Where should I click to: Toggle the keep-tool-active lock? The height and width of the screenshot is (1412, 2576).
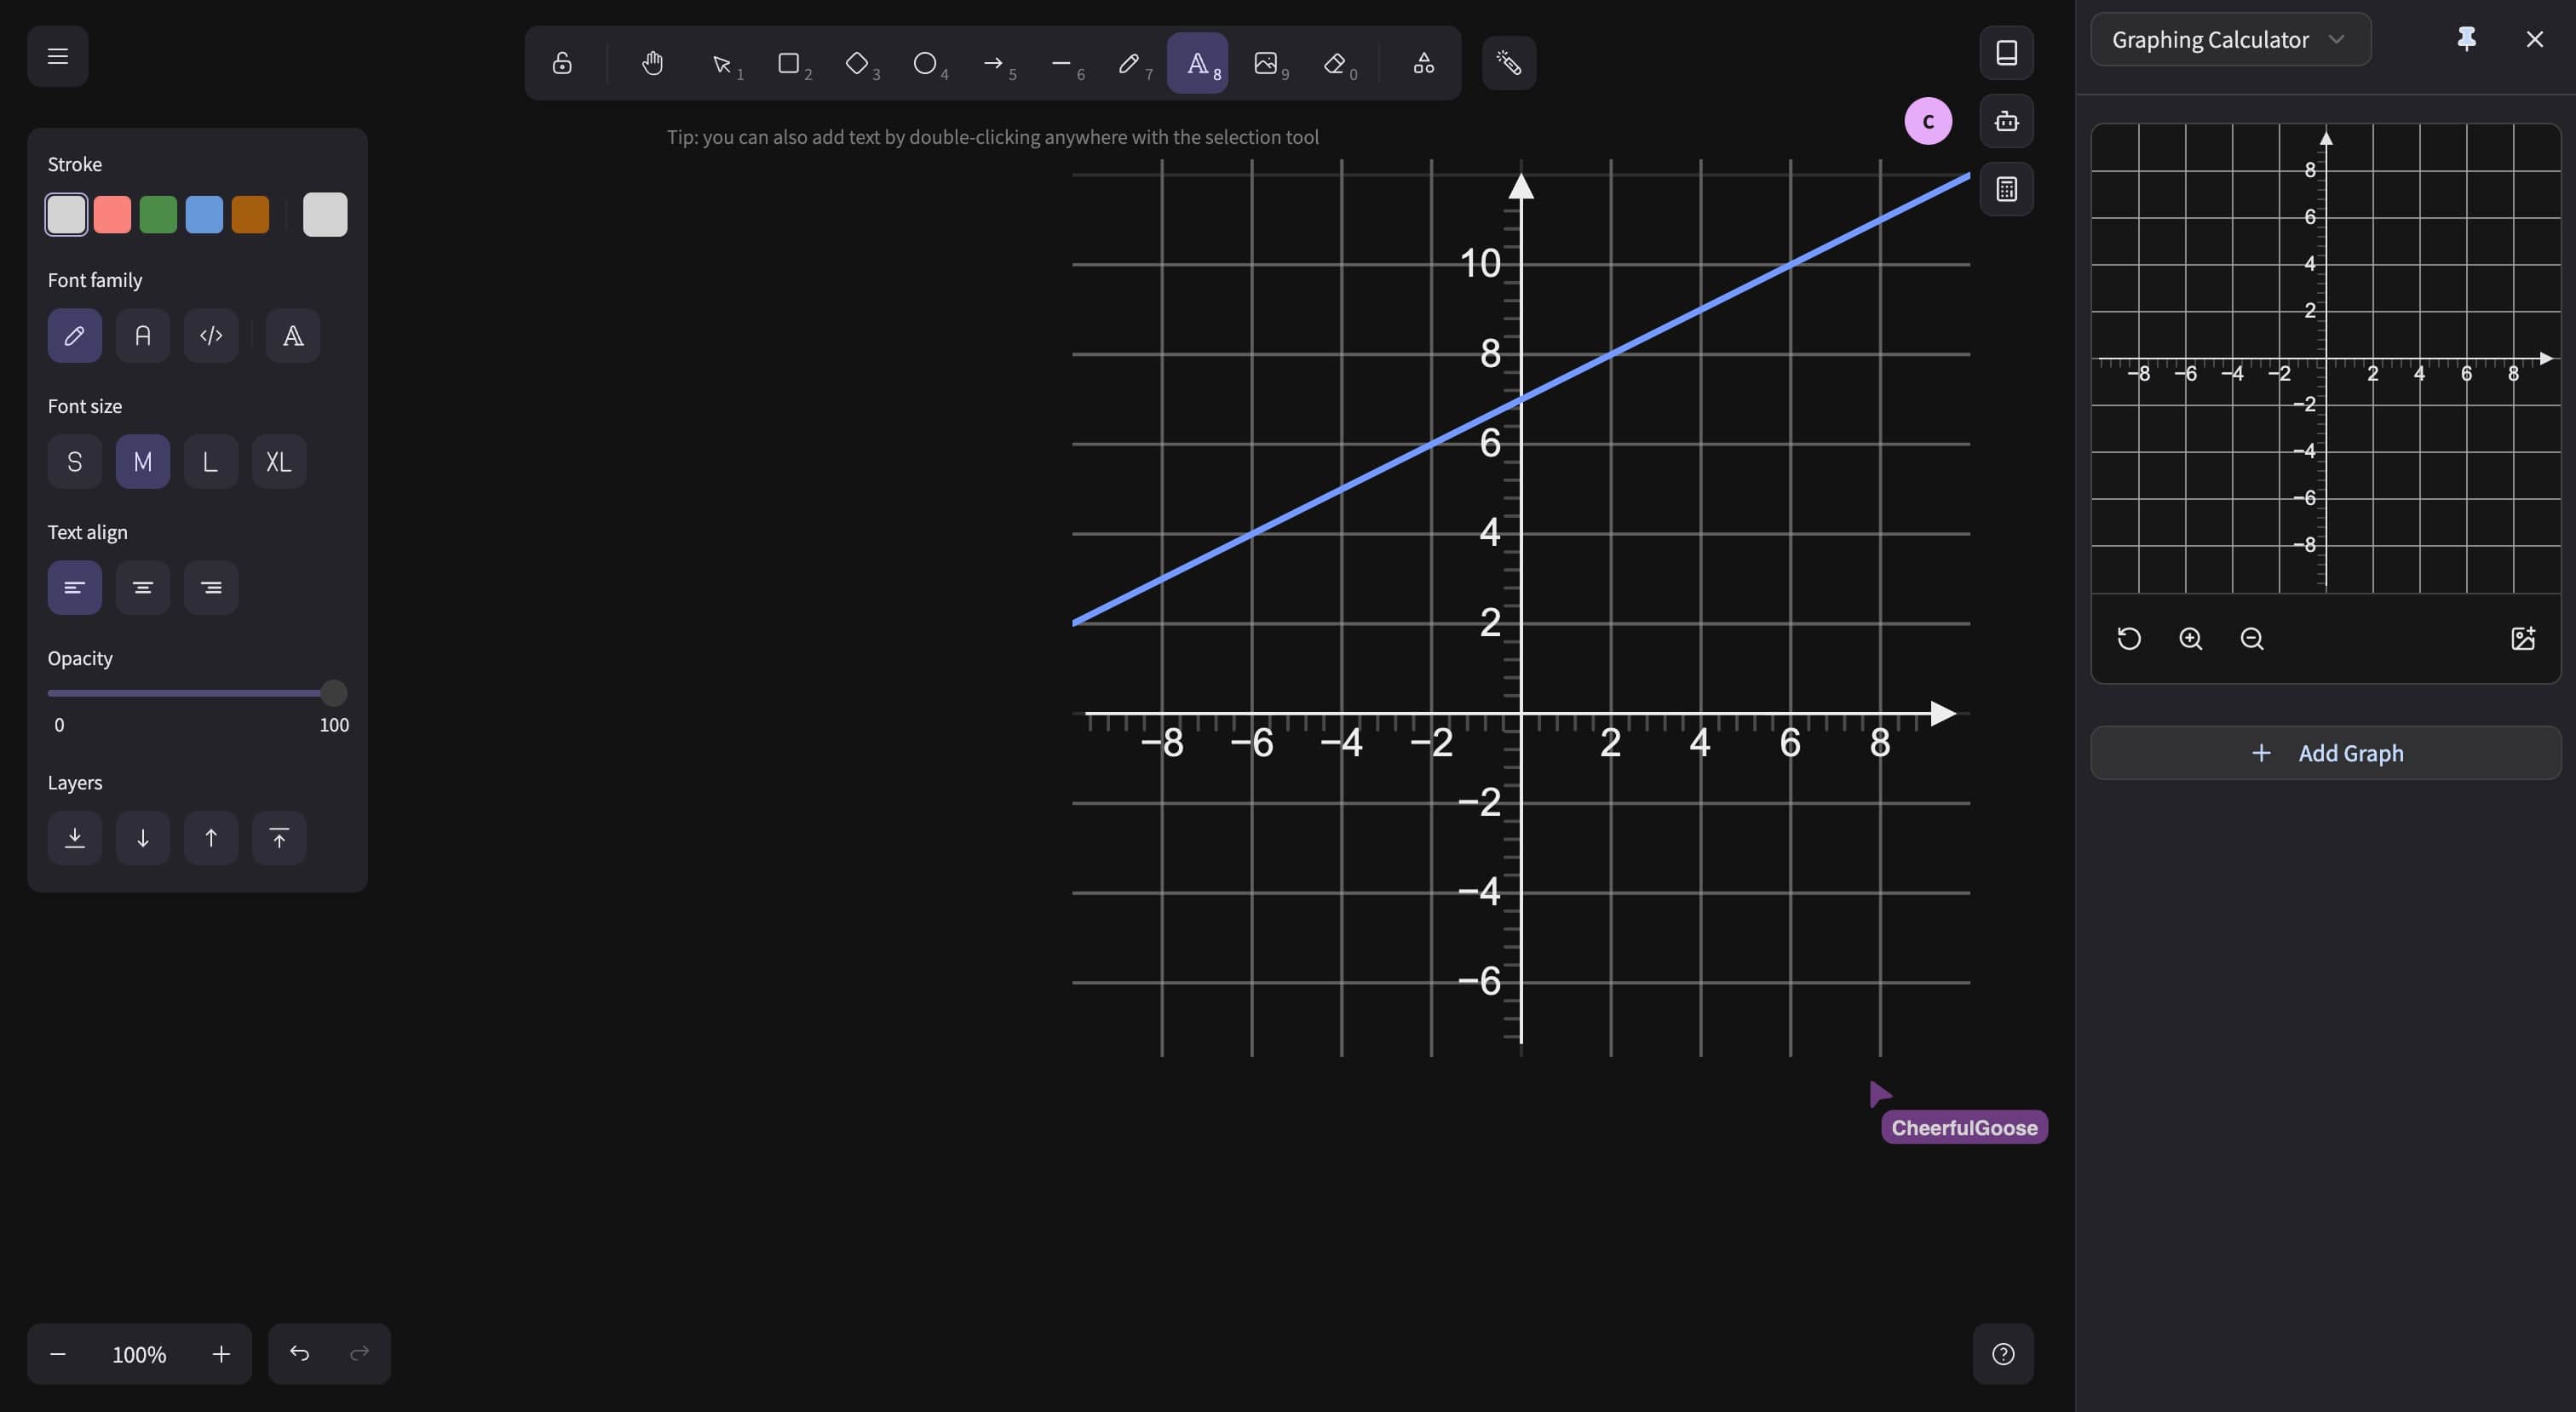tap(562, 64)
